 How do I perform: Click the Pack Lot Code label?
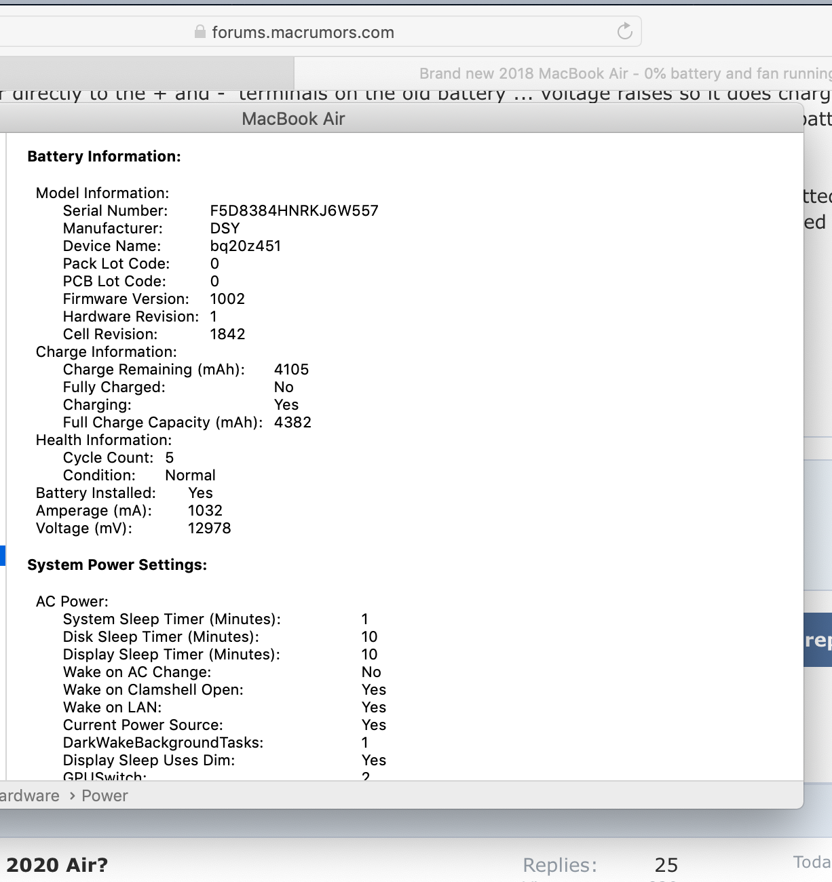[x=116, y=264]
